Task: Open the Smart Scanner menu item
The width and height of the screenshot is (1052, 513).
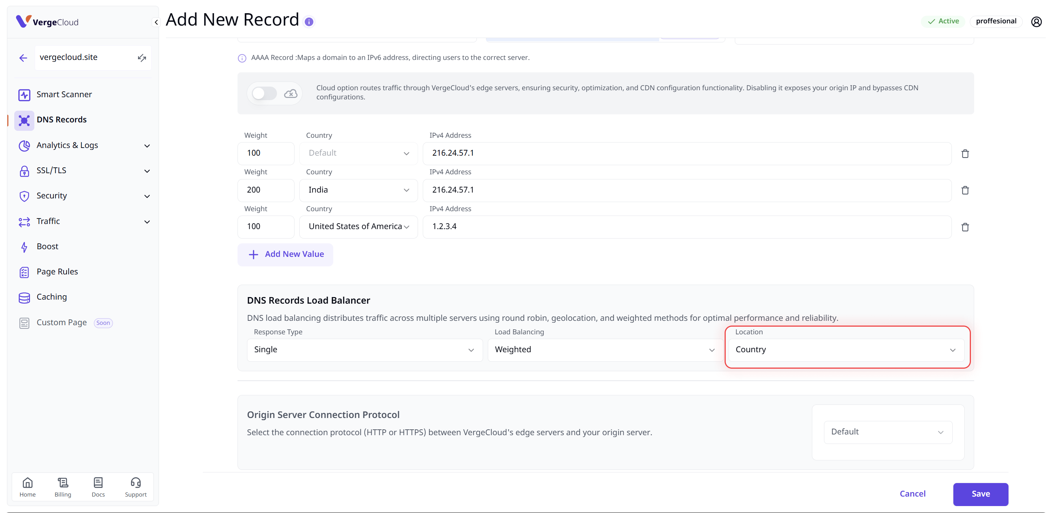Action: point(64,95)
